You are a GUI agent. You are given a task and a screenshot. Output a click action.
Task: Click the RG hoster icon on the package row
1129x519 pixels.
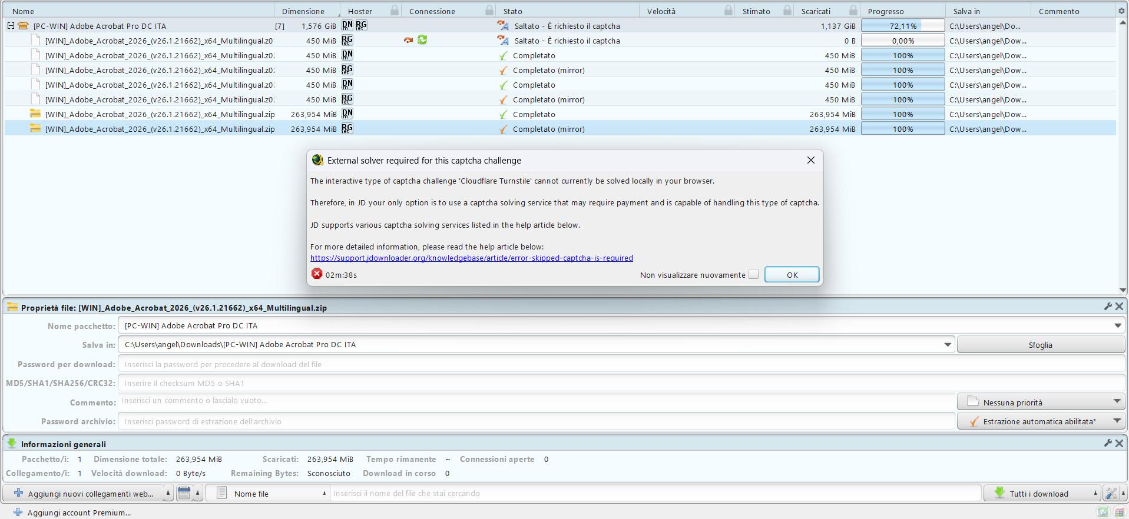pos(361,25)
